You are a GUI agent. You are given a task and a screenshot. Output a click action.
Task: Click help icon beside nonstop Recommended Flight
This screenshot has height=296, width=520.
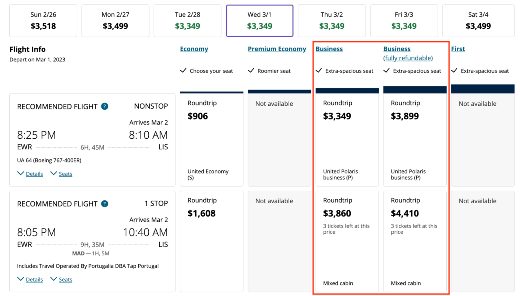pos(105,106)
